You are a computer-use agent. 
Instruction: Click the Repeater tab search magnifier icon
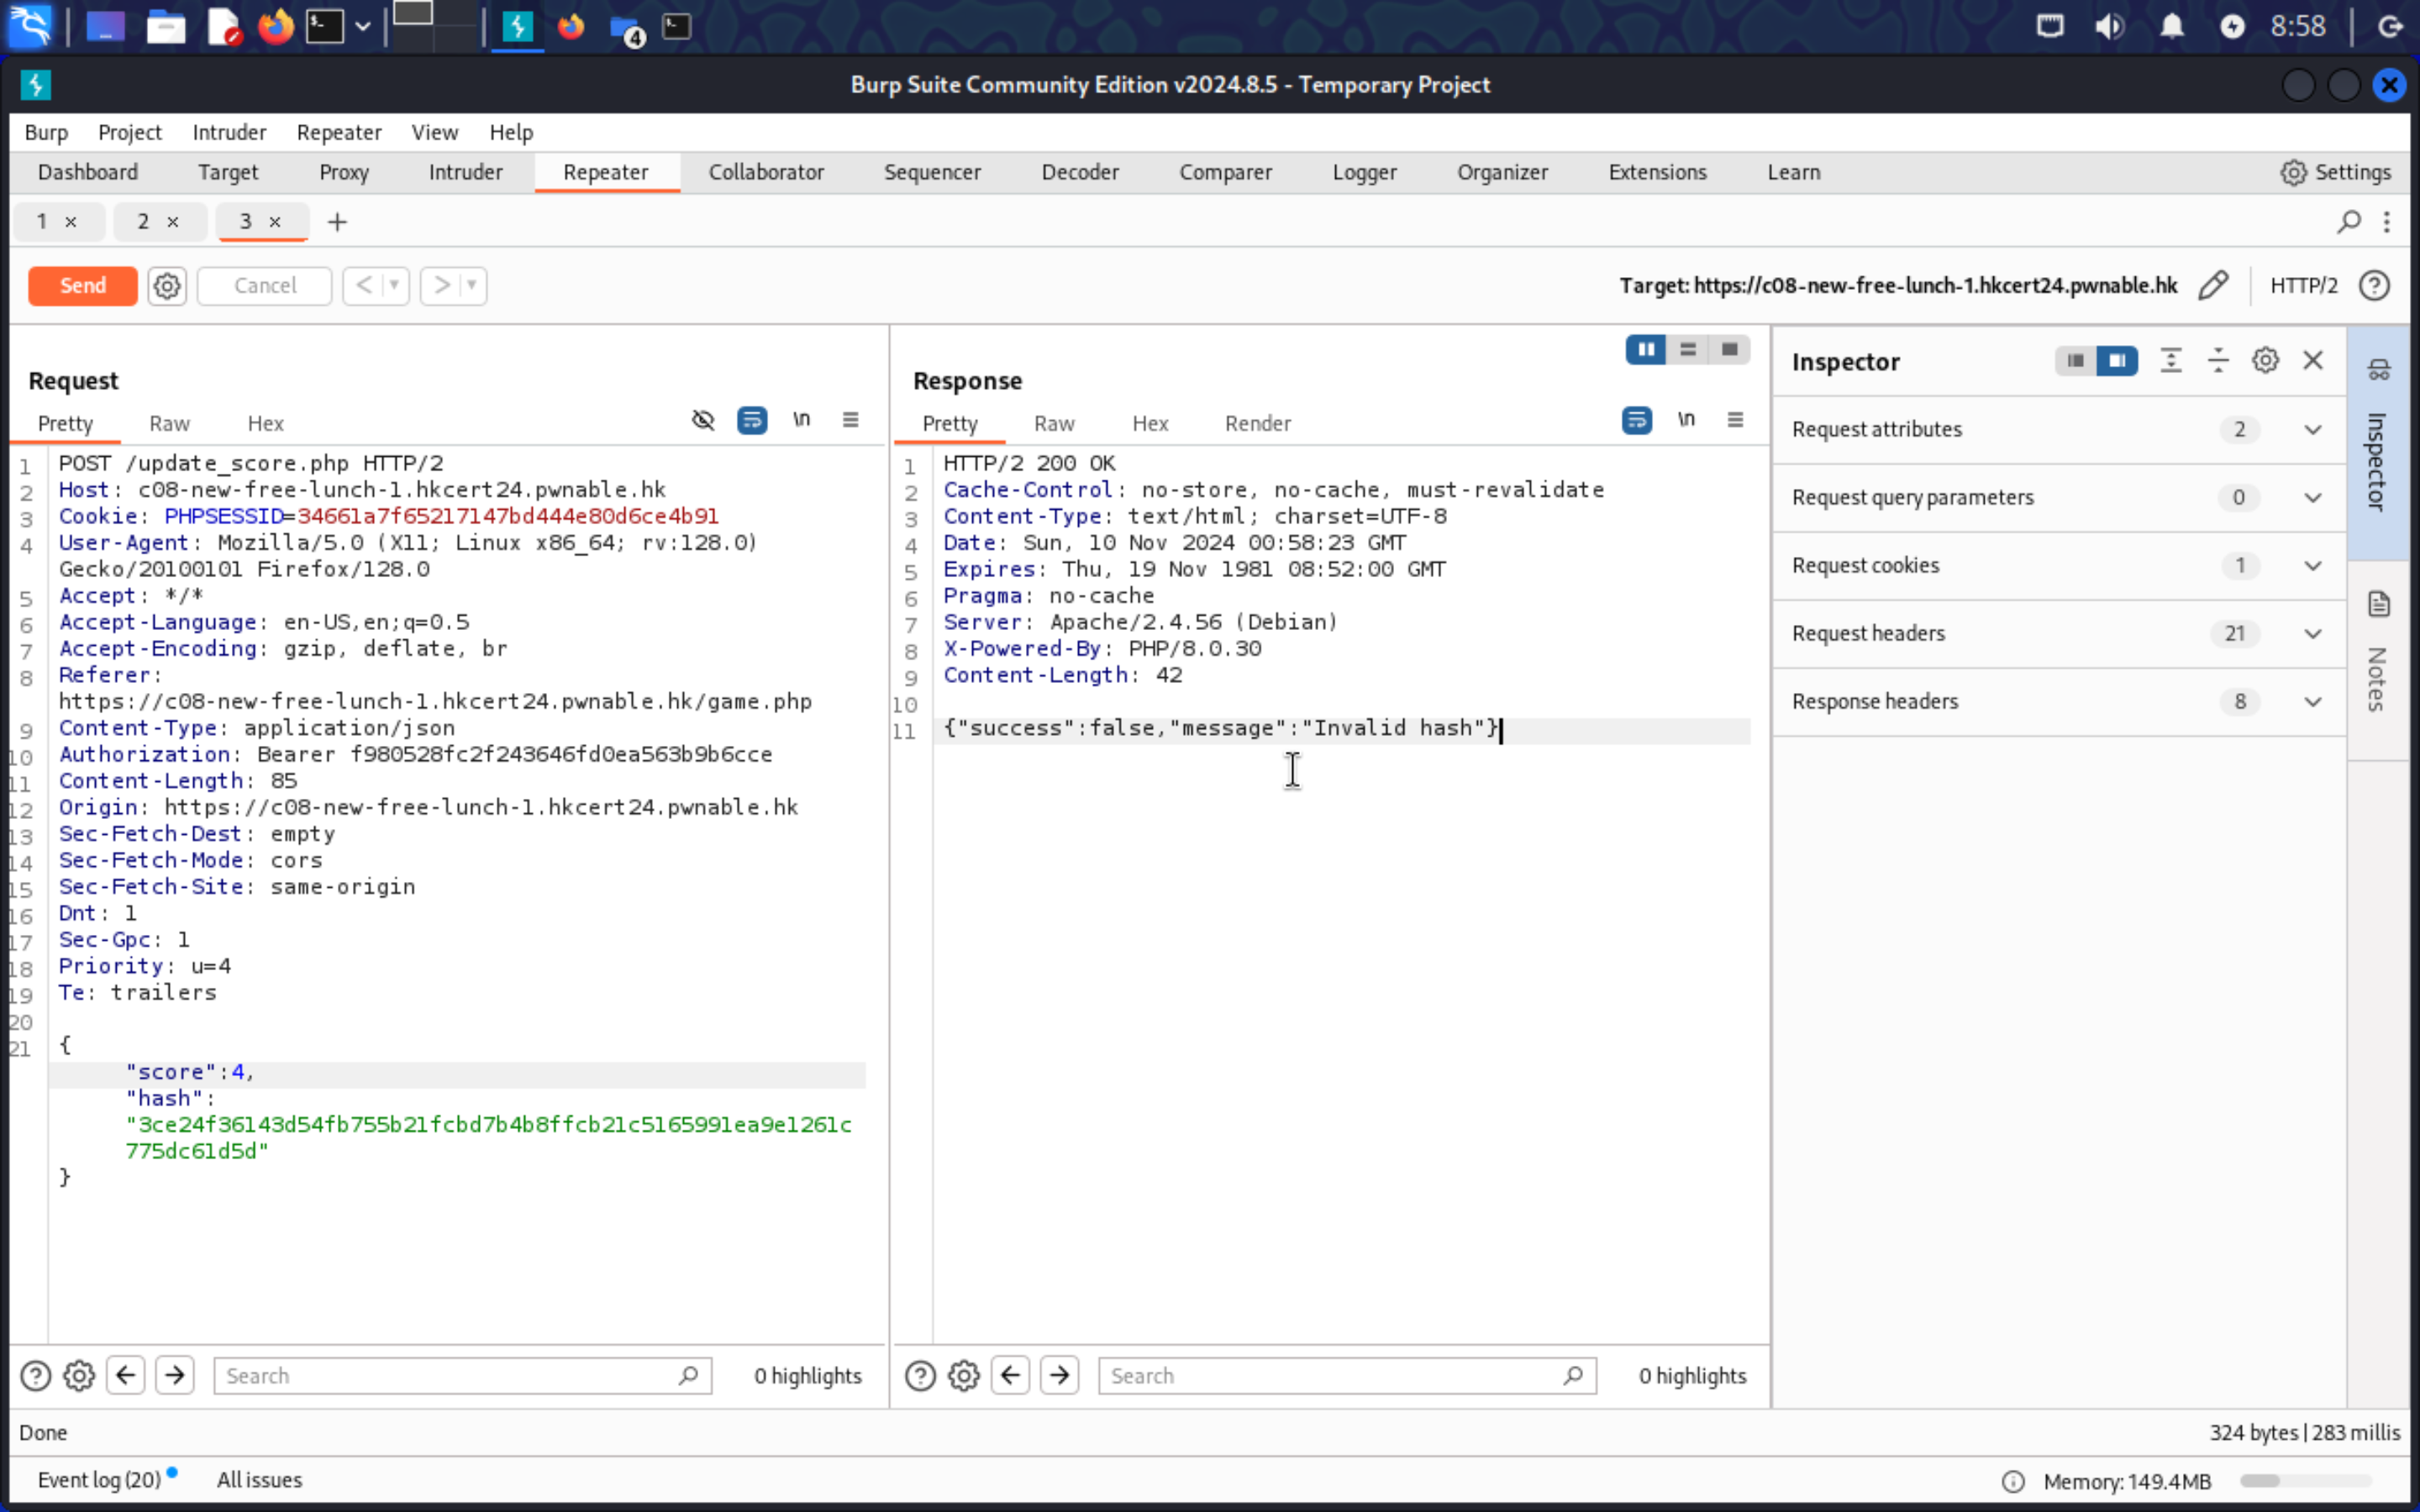click(x=2349, y=221)
